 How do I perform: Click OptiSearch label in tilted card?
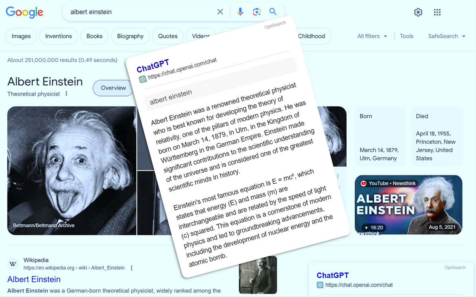tap(275, 25)
